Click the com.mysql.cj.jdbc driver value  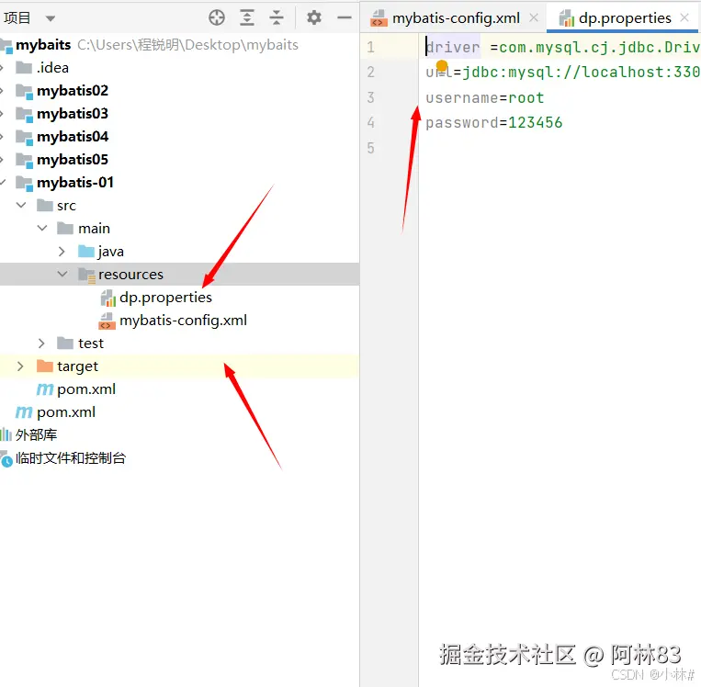(x=600, y=47)
